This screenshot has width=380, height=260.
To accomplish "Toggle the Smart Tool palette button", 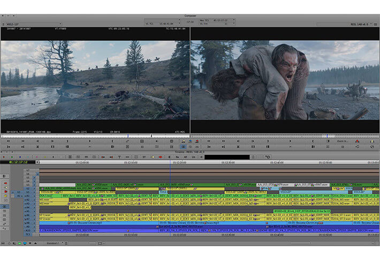I will pyautogui.click(x=4, y=176).
